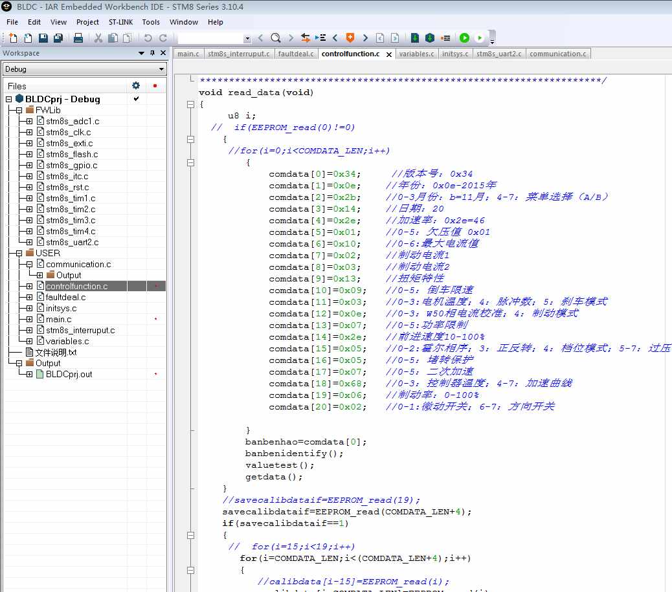672x592 pixels.
Task: Click Download and Debug green button
Action: [x=464, y=38]
